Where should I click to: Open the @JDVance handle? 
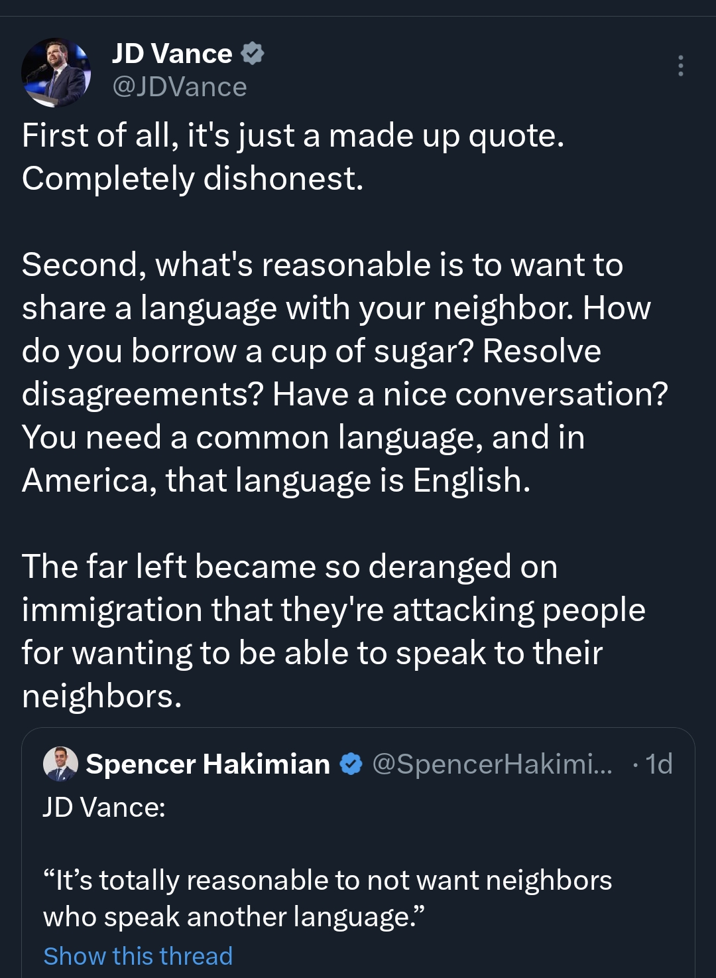[180, 87]
